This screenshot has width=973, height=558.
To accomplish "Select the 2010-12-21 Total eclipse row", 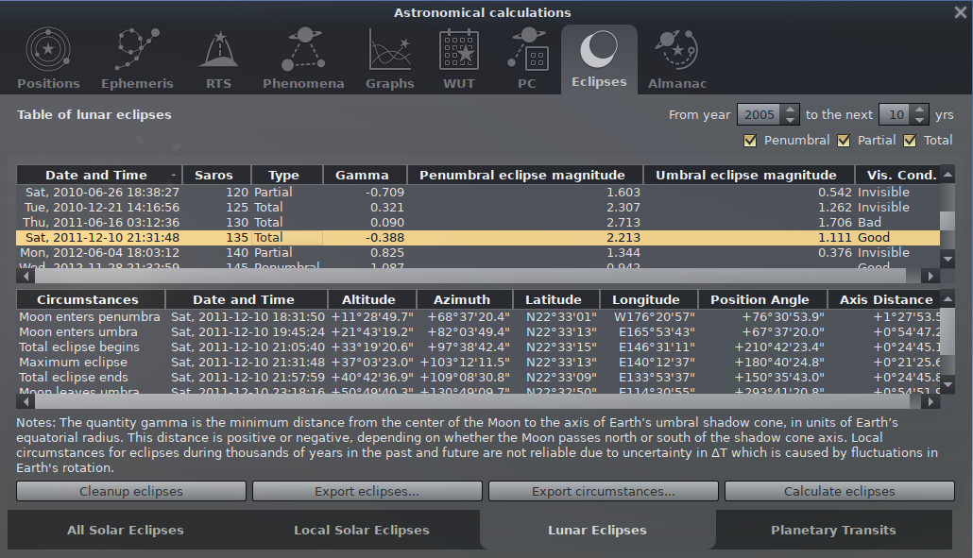I will [x=283, y=207].
